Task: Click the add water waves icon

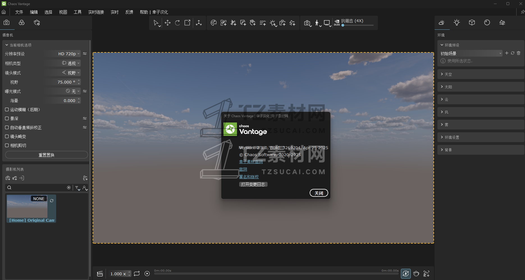Action: click(x=263, y=23)
